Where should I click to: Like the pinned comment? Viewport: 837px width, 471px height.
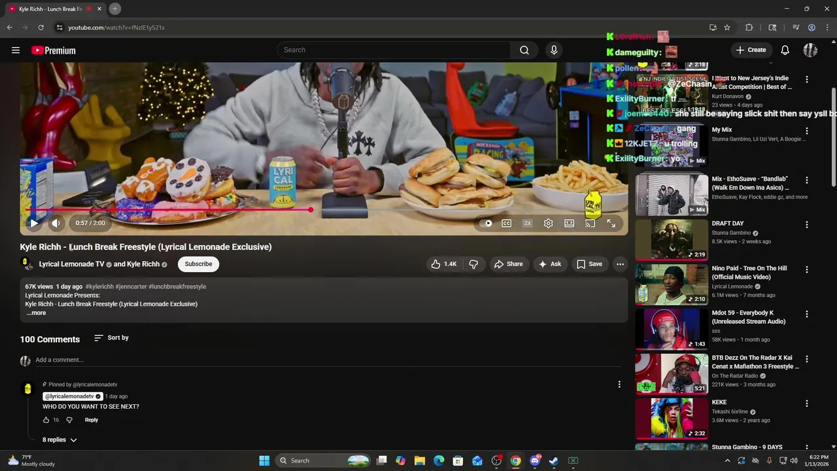[46, 420]
